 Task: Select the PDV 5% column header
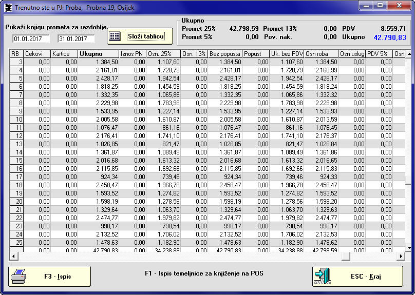pos(379,54)
